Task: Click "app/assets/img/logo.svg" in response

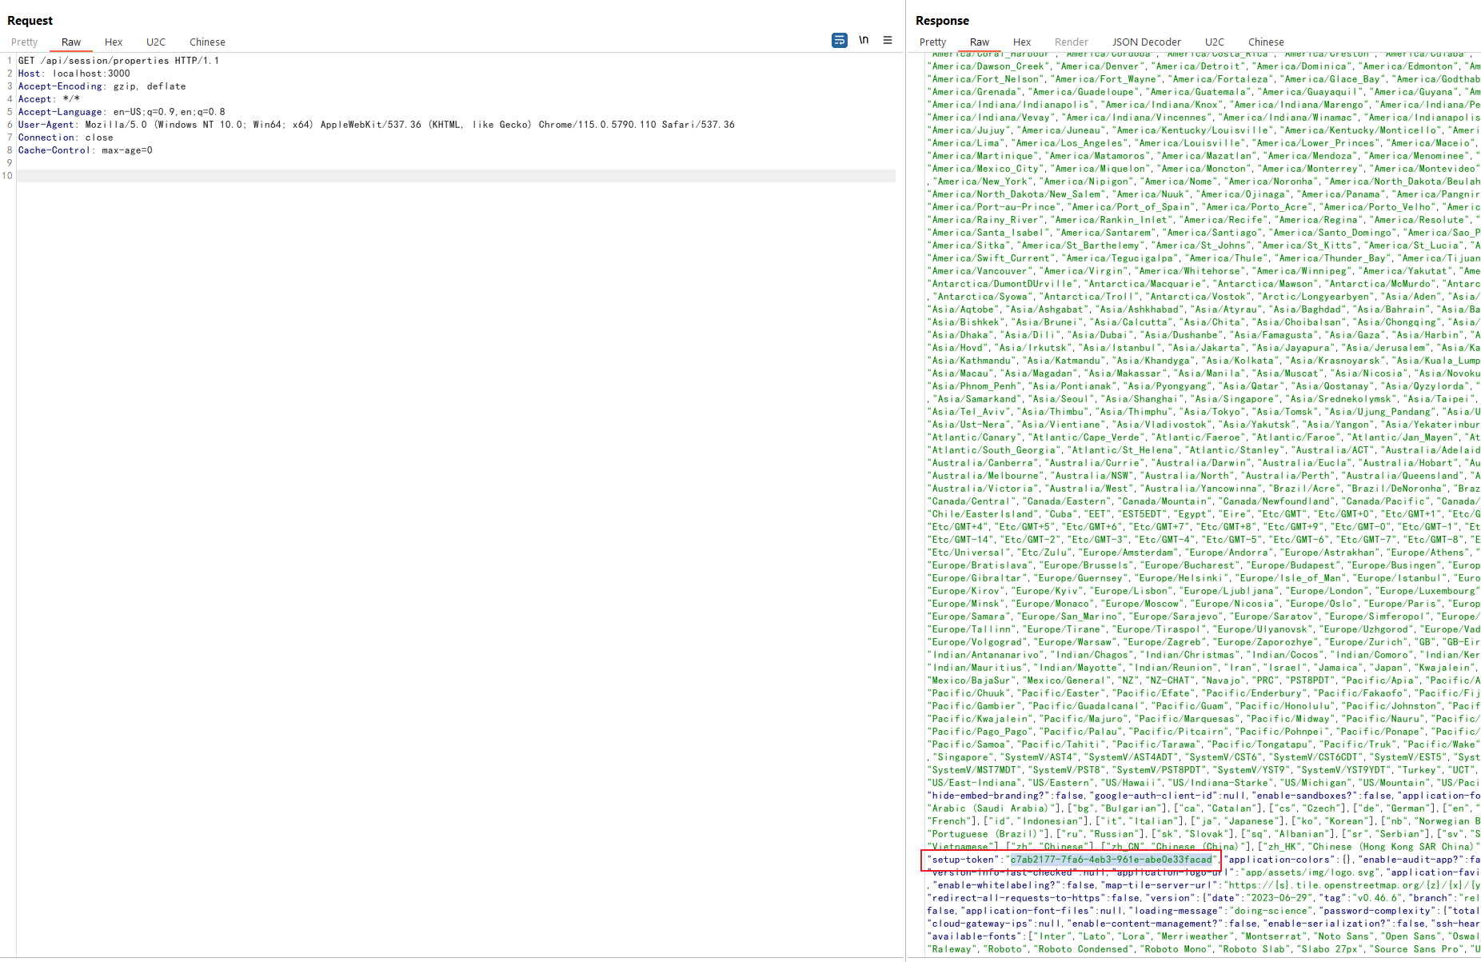Action: pyautogui.click(x=1311, y=872)
